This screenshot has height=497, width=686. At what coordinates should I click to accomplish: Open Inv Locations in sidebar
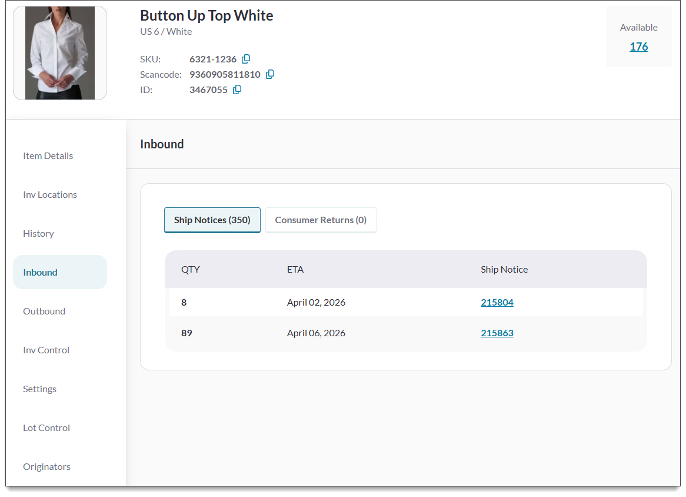pyautogui.click(x=50, y=194)
